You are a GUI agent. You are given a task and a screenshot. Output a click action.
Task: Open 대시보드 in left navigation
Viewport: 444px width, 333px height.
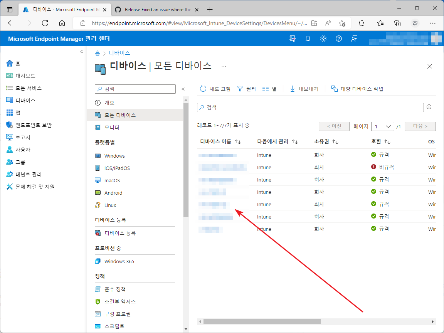pyautogui.click(x=21, y=76)
